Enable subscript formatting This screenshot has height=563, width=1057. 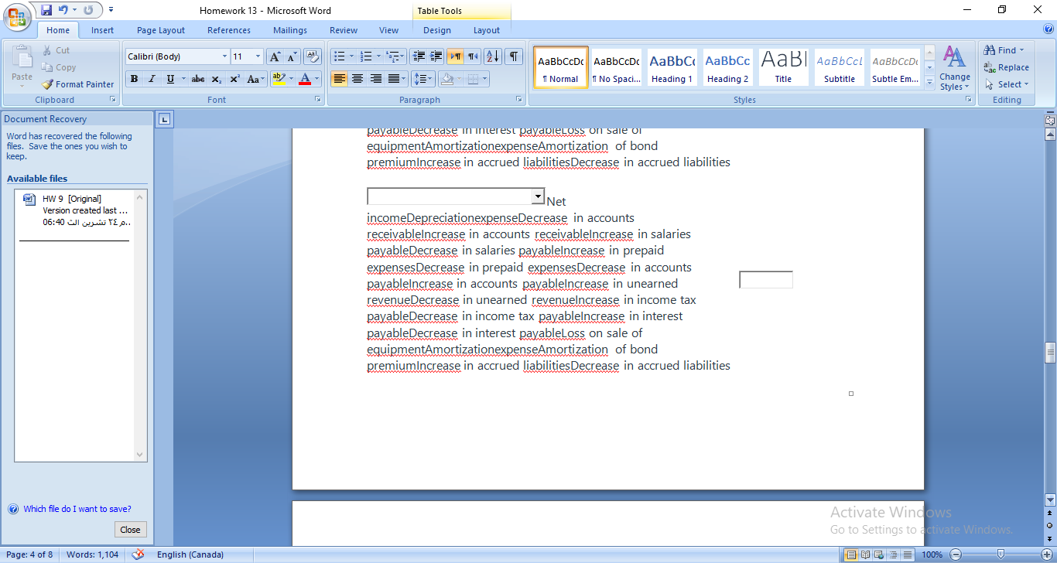tap(215, 79)
